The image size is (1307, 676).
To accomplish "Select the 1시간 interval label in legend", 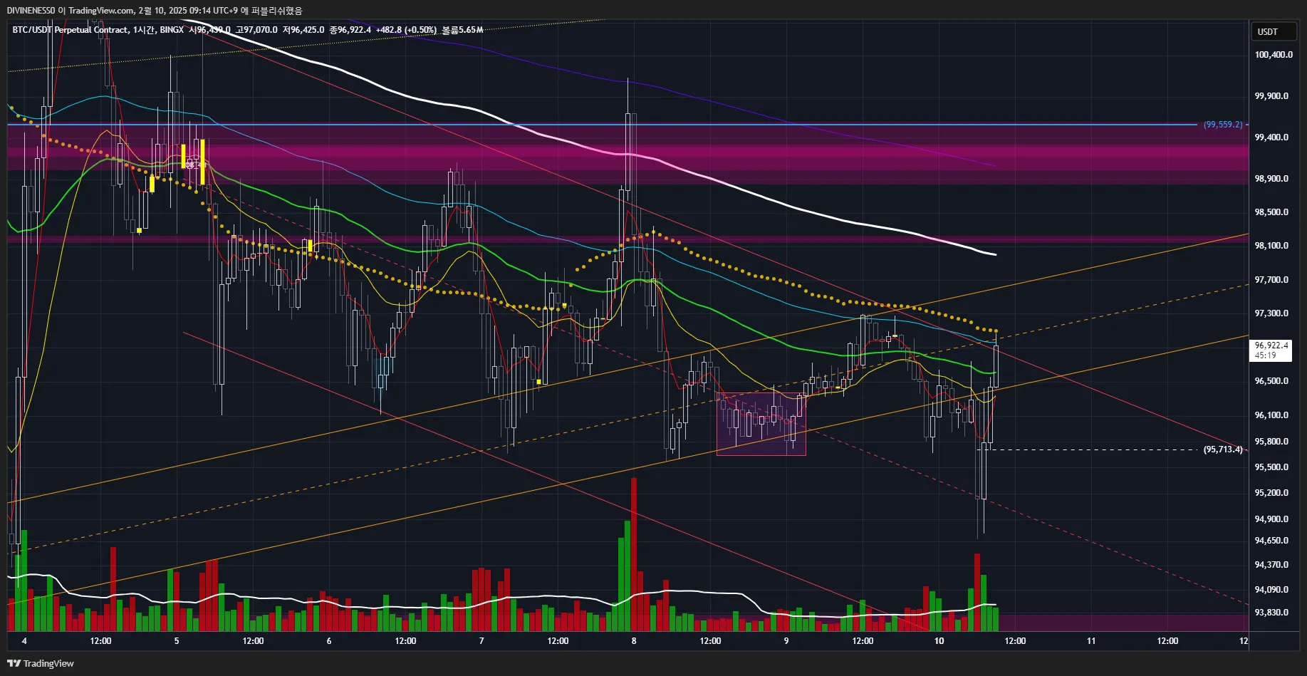I will tap(144, 30).
